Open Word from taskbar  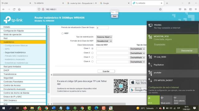(x=53, y=108)
